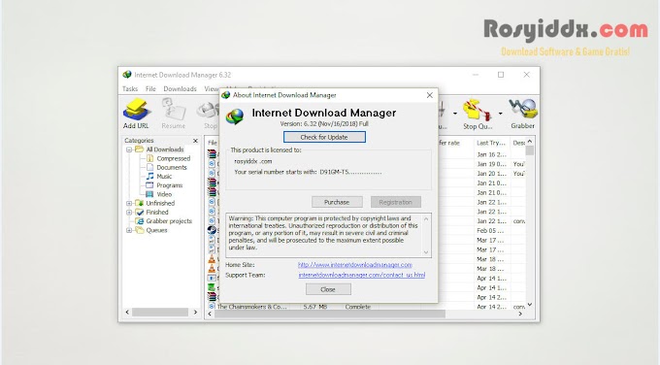Expand the Queues tree node

coord(129,230)
